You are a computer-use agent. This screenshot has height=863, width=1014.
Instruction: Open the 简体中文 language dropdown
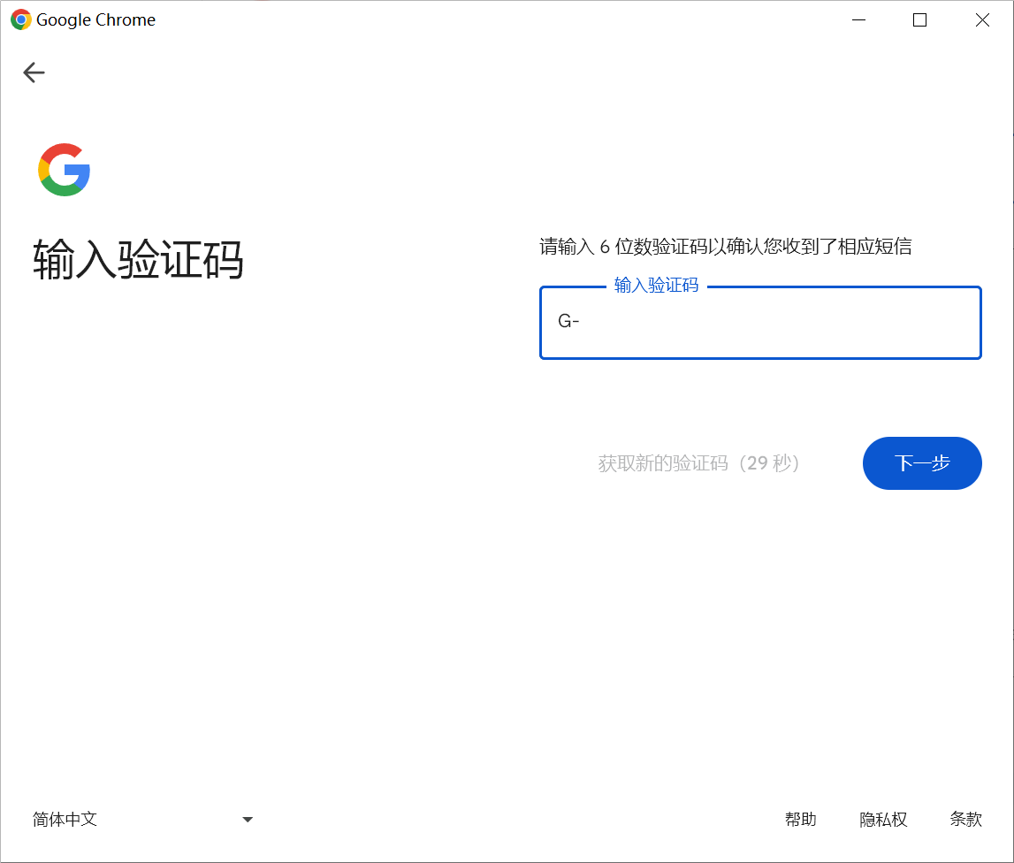[x=142, y=819]
